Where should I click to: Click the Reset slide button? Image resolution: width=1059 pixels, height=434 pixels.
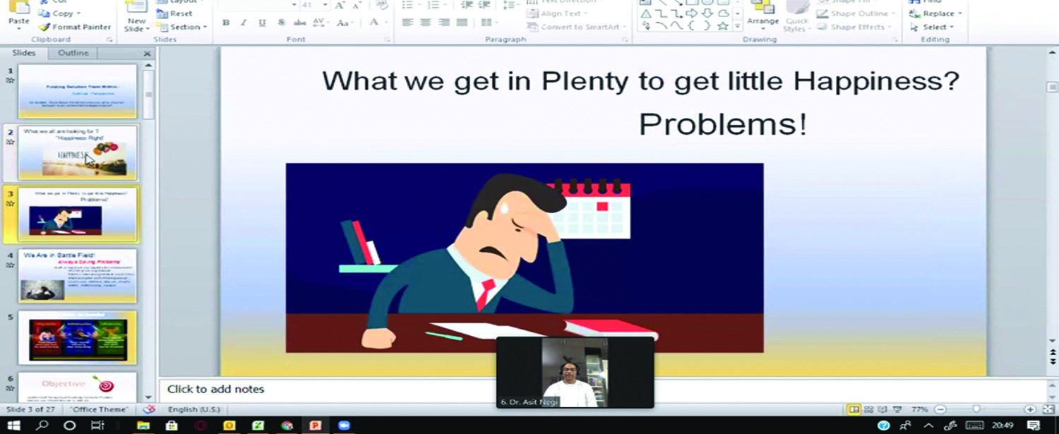181,13
